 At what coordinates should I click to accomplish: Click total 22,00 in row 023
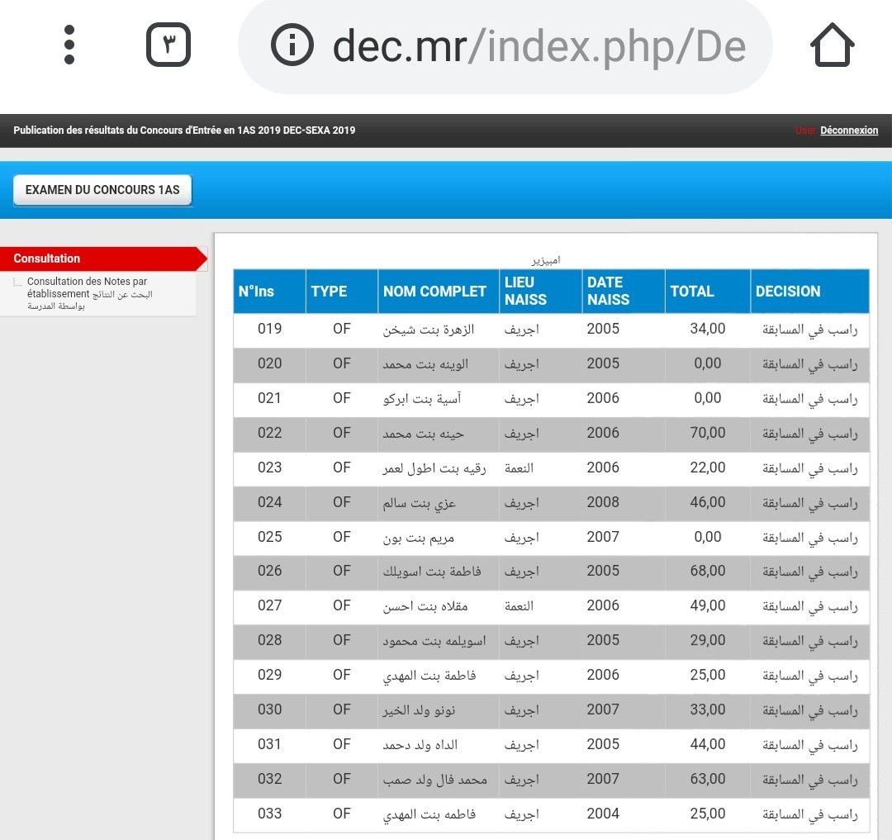tap(708, 467)
